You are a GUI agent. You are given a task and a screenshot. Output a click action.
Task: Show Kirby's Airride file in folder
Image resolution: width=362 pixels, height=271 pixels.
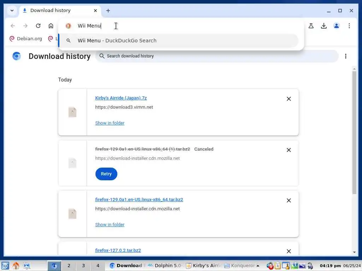tap(110, 123)
